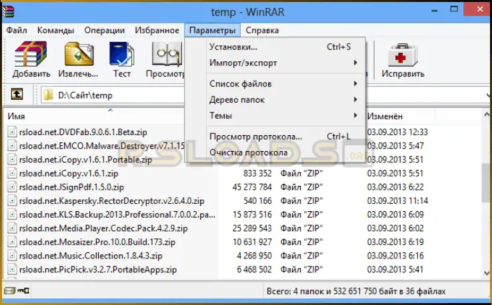
Task: Click size value 833 352
Action: (257, 173)
